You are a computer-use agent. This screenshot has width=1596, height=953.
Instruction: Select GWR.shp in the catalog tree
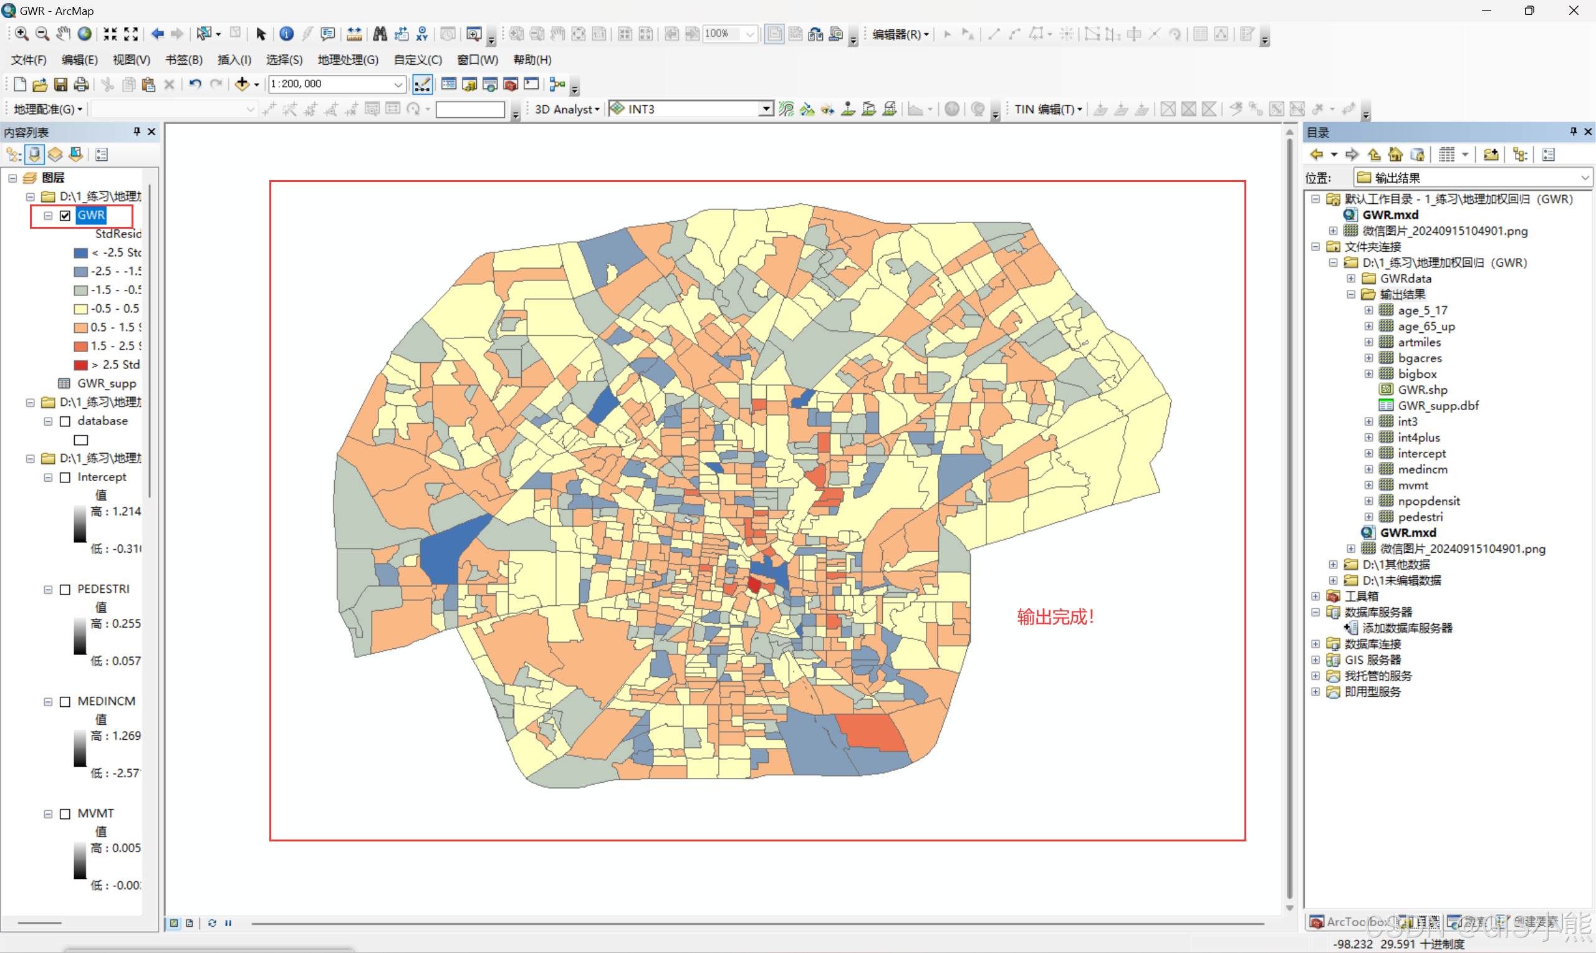[1422, 390]
